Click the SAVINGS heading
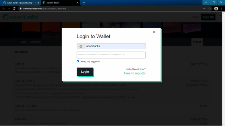 (x=20, y=119)
